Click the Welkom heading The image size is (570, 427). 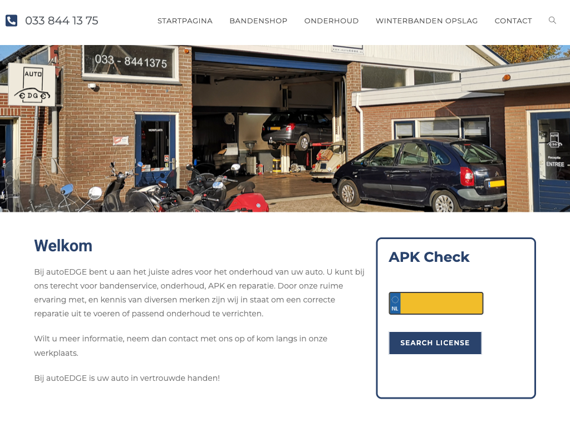coord(63,246)
